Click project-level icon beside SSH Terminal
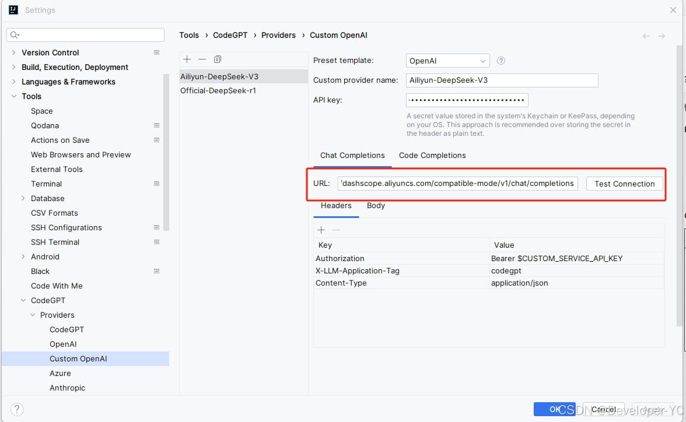Screen dimensions: 686x422 click(x=156, y=242)
